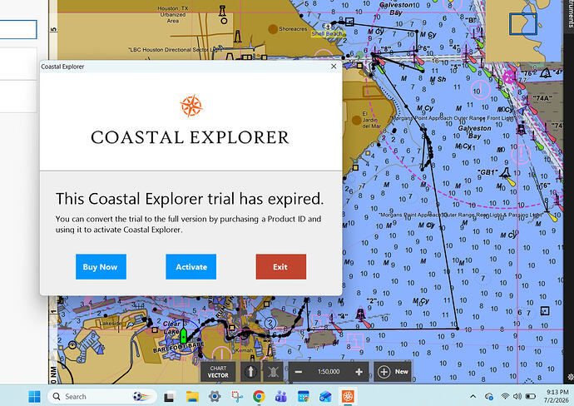This screenshot has width=574, height=406.
Task: Open the Calendar app taskbar icon
Action: coord(304,397)
